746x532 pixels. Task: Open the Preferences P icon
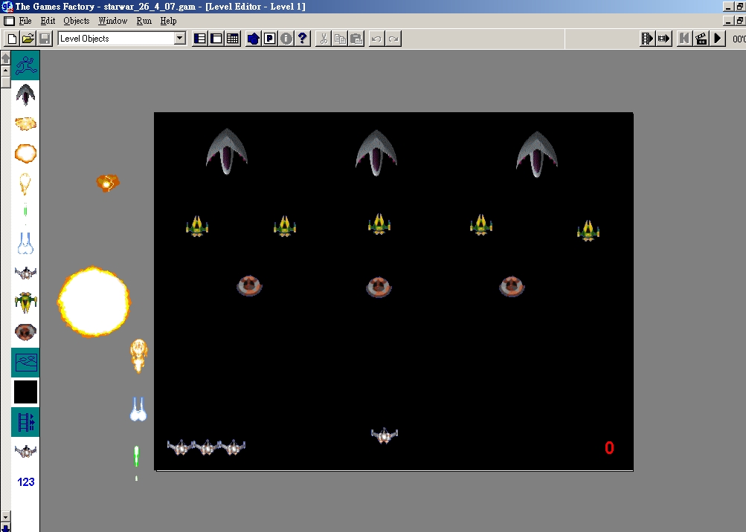[x=270, y=39]
